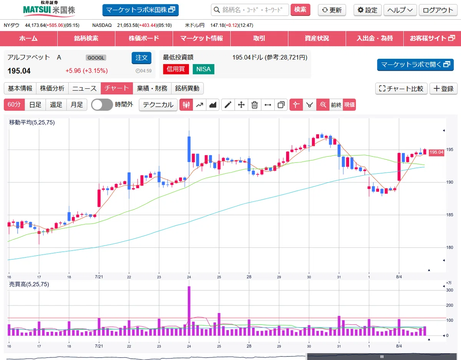
Task: Open マーケット情報 navigation item
Action: (201, 38)
